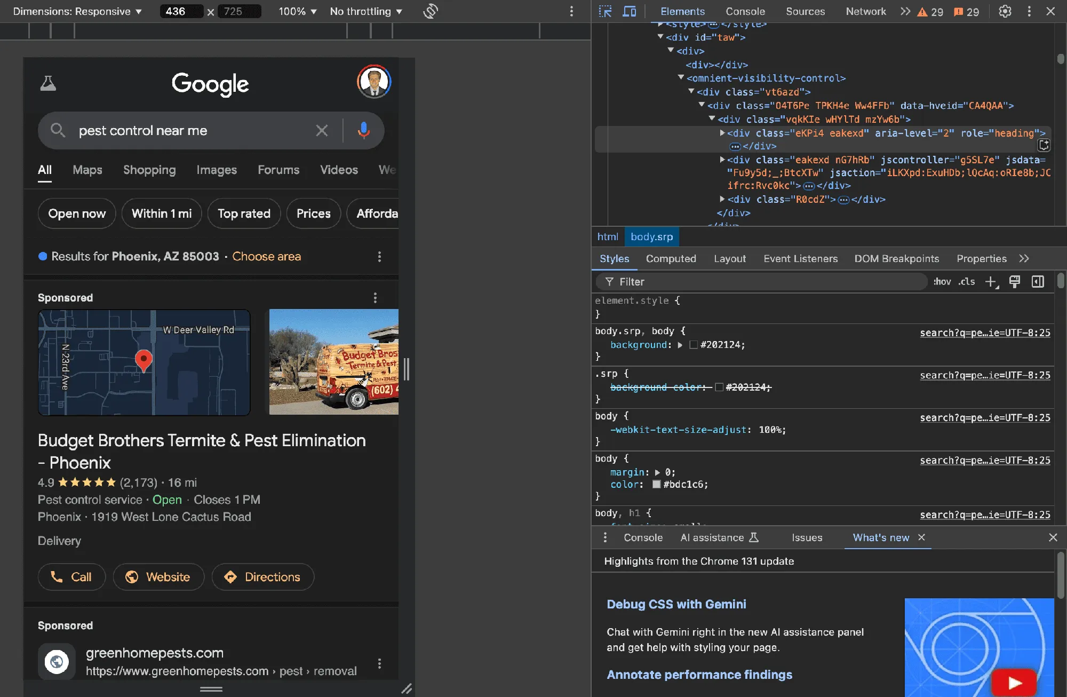Screen dimensions: 1067x697
Task: Switch to the Sources panel tab
Action: [x=805, y=11]
